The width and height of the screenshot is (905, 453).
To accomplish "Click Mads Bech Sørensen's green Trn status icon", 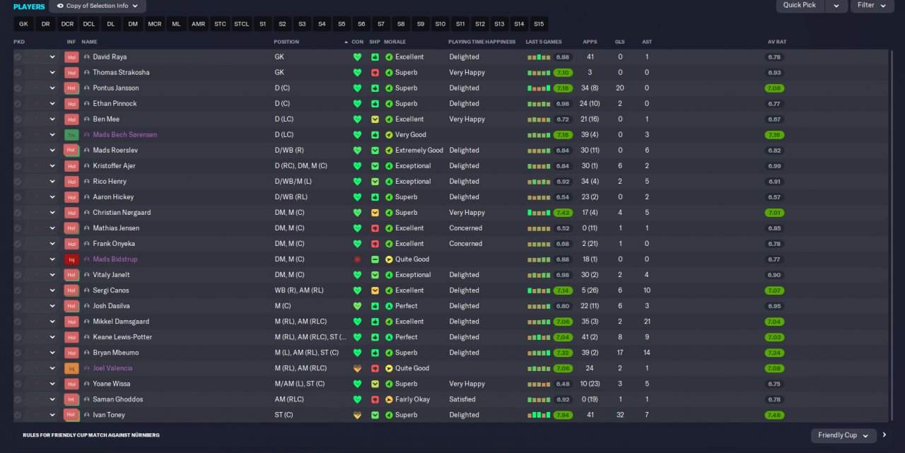I will click(71, 134).
